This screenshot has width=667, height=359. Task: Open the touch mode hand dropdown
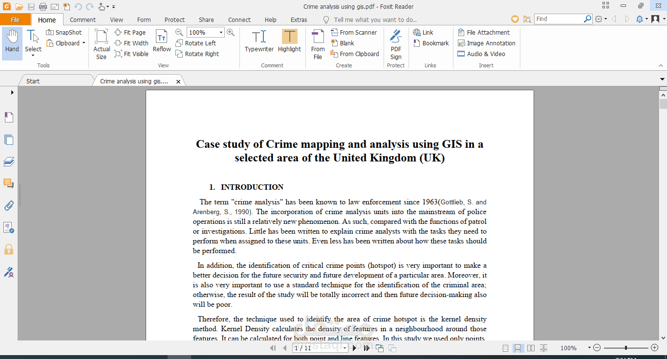[x=103, y=7]
